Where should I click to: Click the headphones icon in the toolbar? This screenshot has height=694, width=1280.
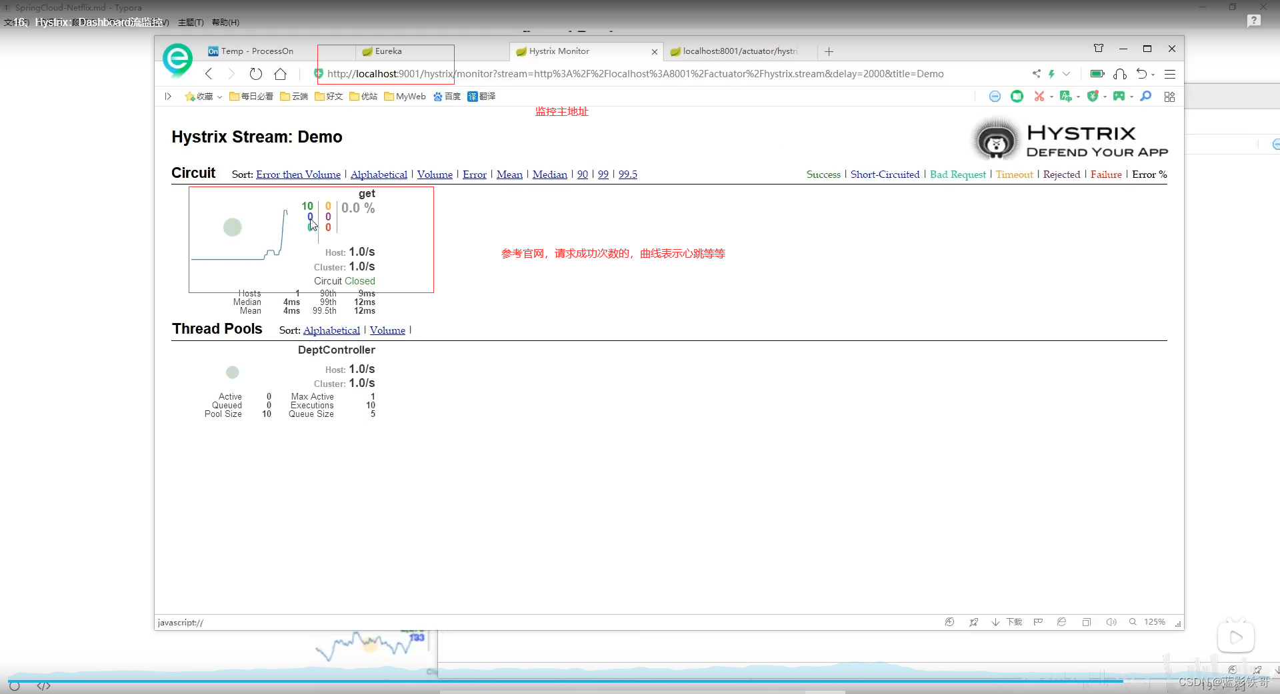(1120, 74)
